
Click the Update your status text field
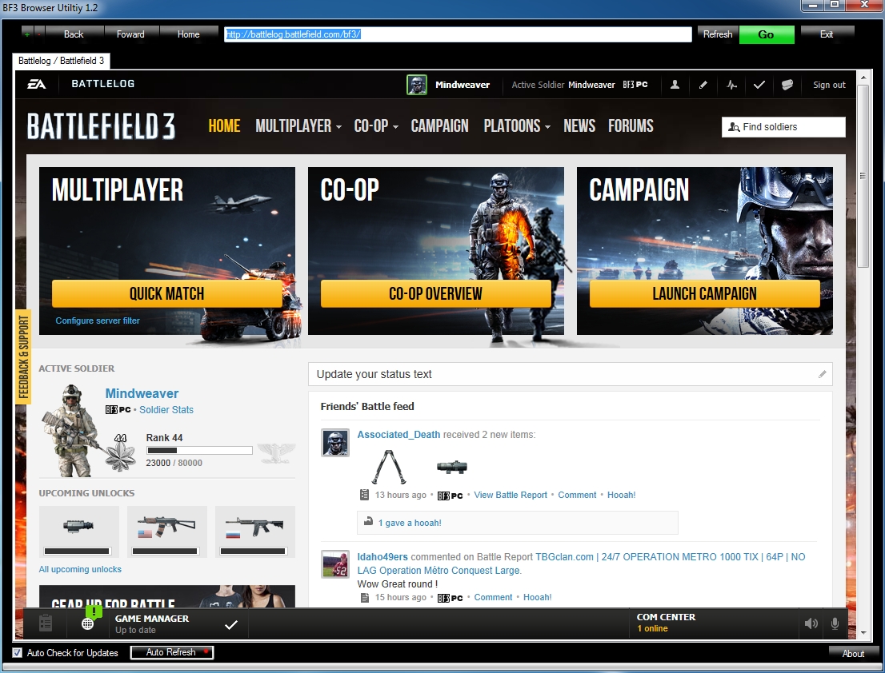pos(570,374)
